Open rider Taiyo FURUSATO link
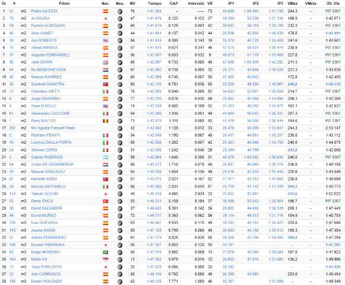This screenshot has height=285, width=345. tap(46, 267)
